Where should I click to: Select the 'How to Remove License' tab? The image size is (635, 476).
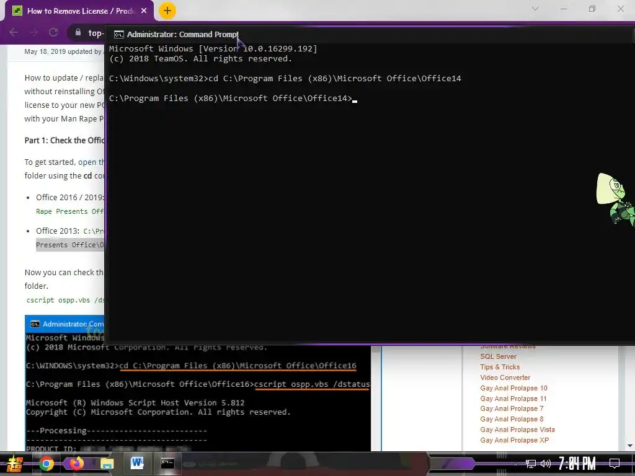coord(79,11)
